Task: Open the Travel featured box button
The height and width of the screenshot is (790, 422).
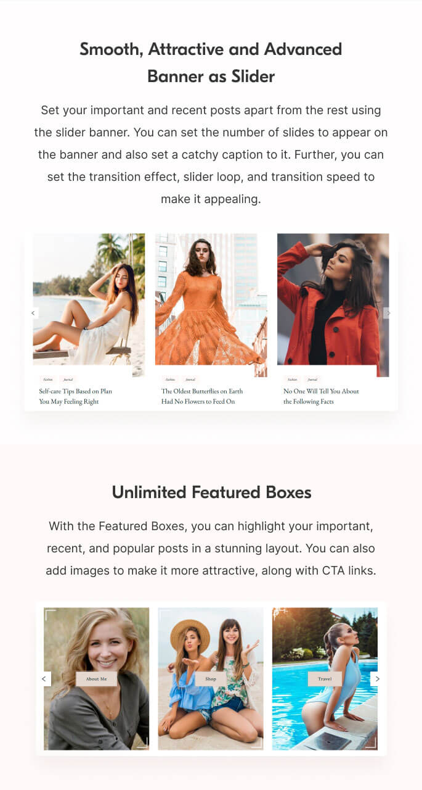Action: [x=325, y=679]
